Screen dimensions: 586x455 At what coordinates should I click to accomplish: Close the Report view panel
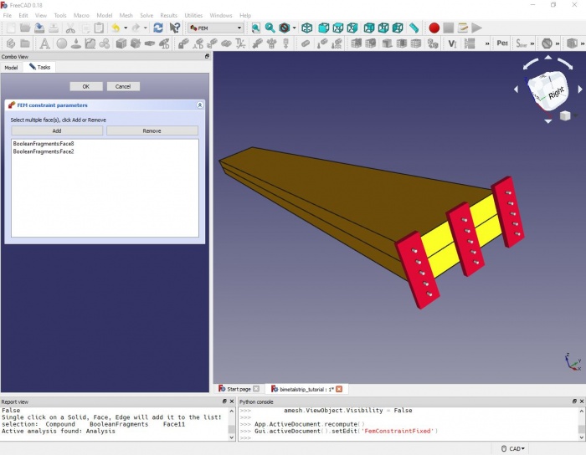tap(232, 401)
